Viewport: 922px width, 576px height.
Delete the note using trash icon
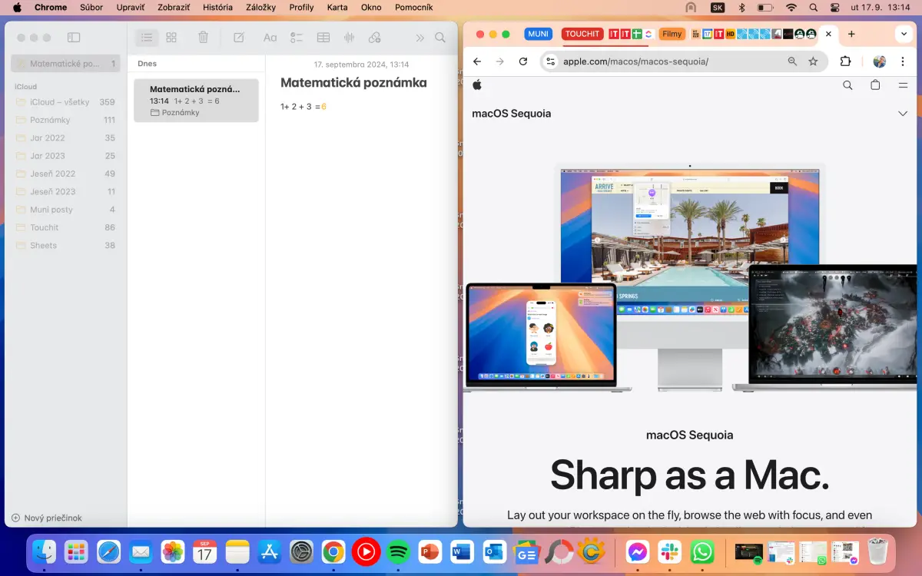coord(203,38)
